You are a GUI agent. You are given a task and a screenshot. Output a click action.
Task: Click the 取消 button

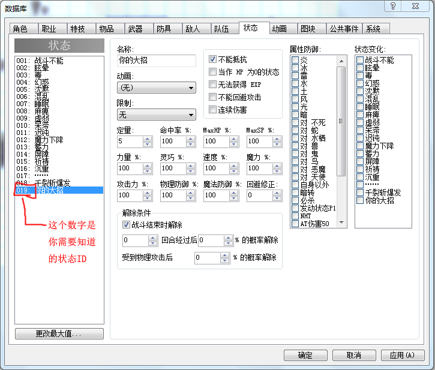(x=354, y=355)
